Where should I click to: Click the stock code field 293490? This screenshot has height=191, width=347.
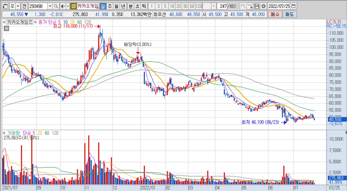click(38, 6)
